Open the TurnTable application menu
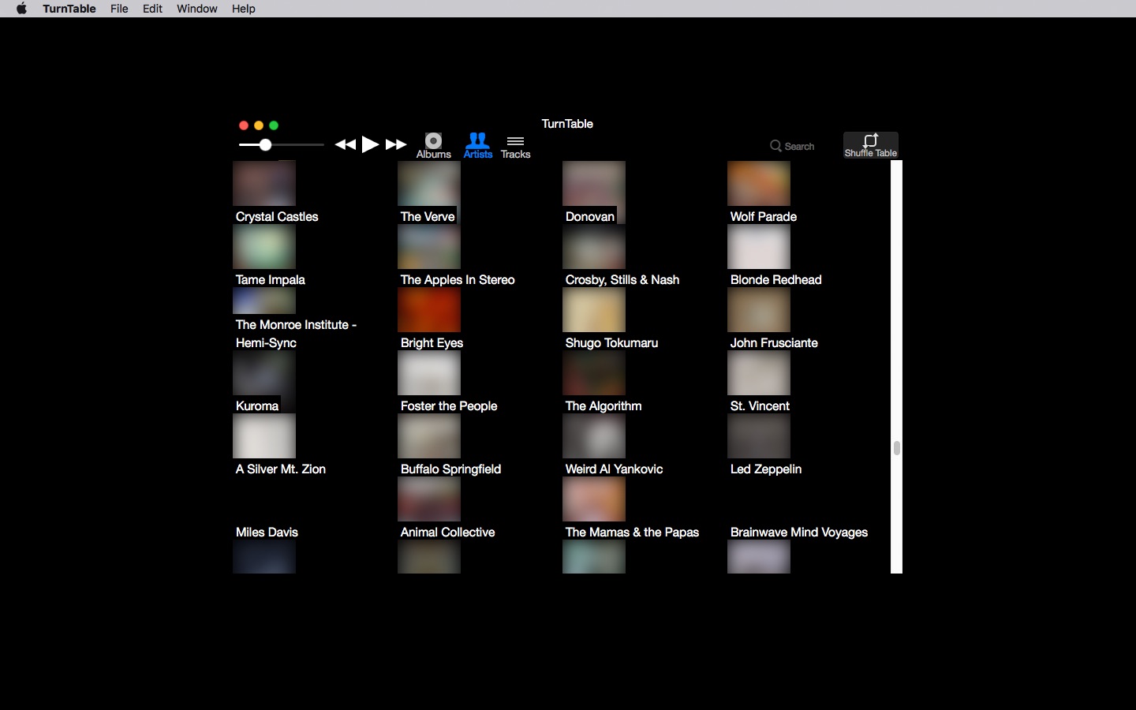 pyautogui.click(x=69, y=9)
